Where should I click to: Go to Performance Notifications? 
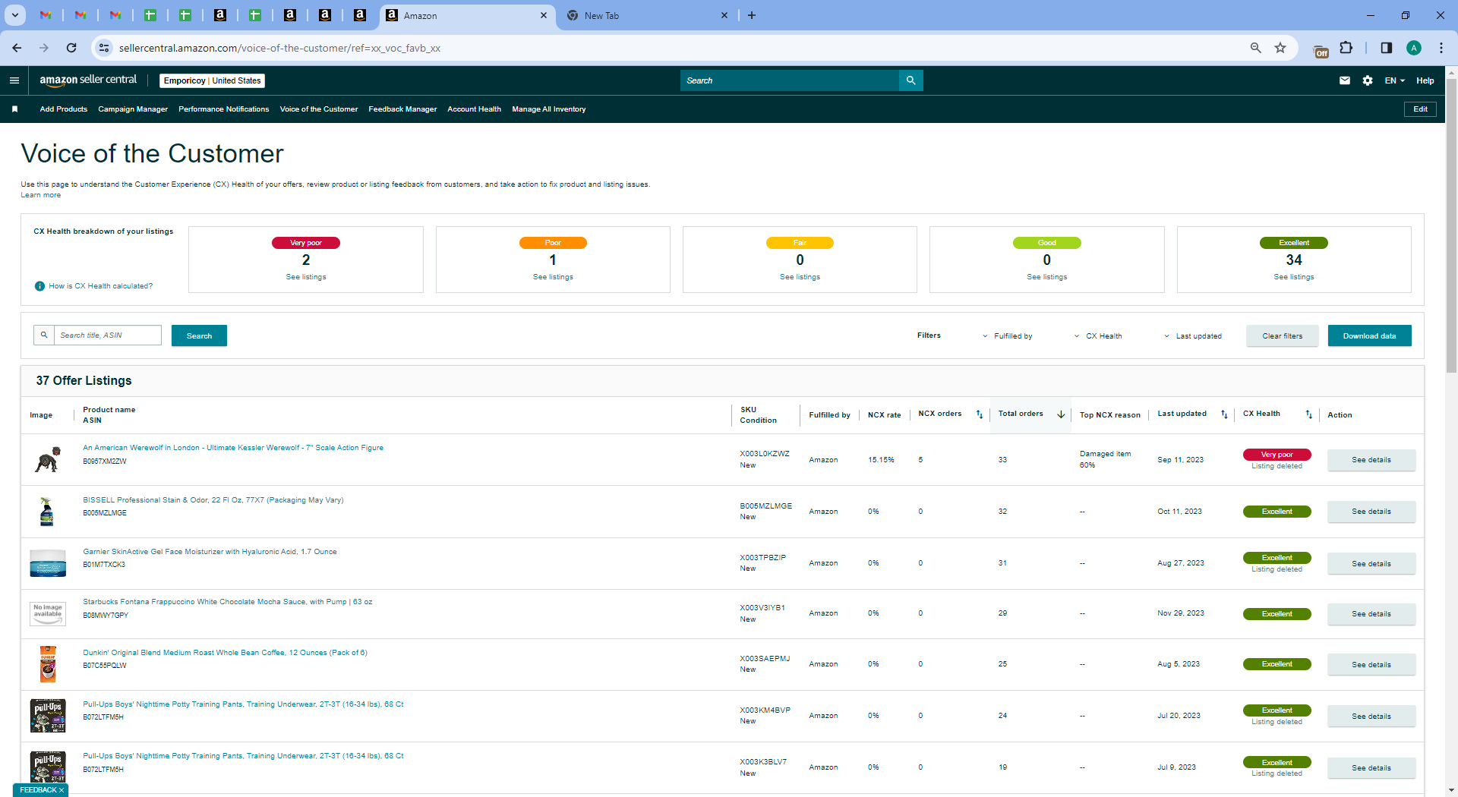(224, 109)
